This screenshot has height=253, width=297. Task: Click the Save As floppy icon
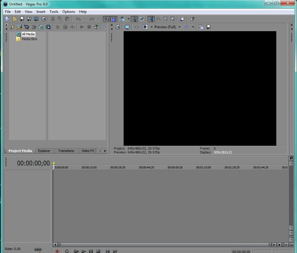[29, 19]
